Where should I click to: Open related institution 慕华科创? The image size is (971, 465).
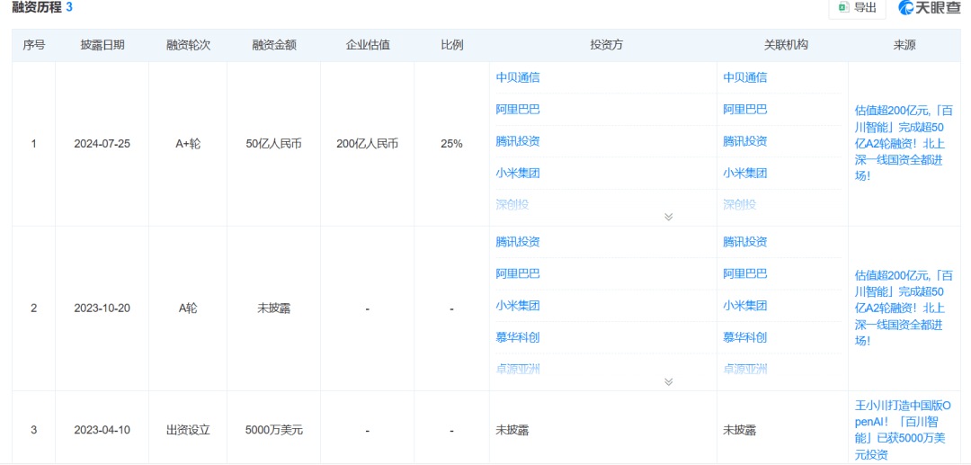(745, 337)
